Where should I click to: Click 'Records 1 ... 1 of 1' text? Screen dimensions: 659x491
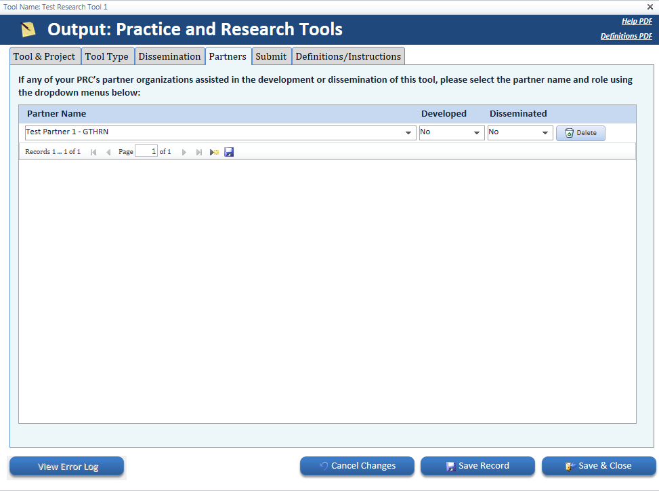click(53, 151)
